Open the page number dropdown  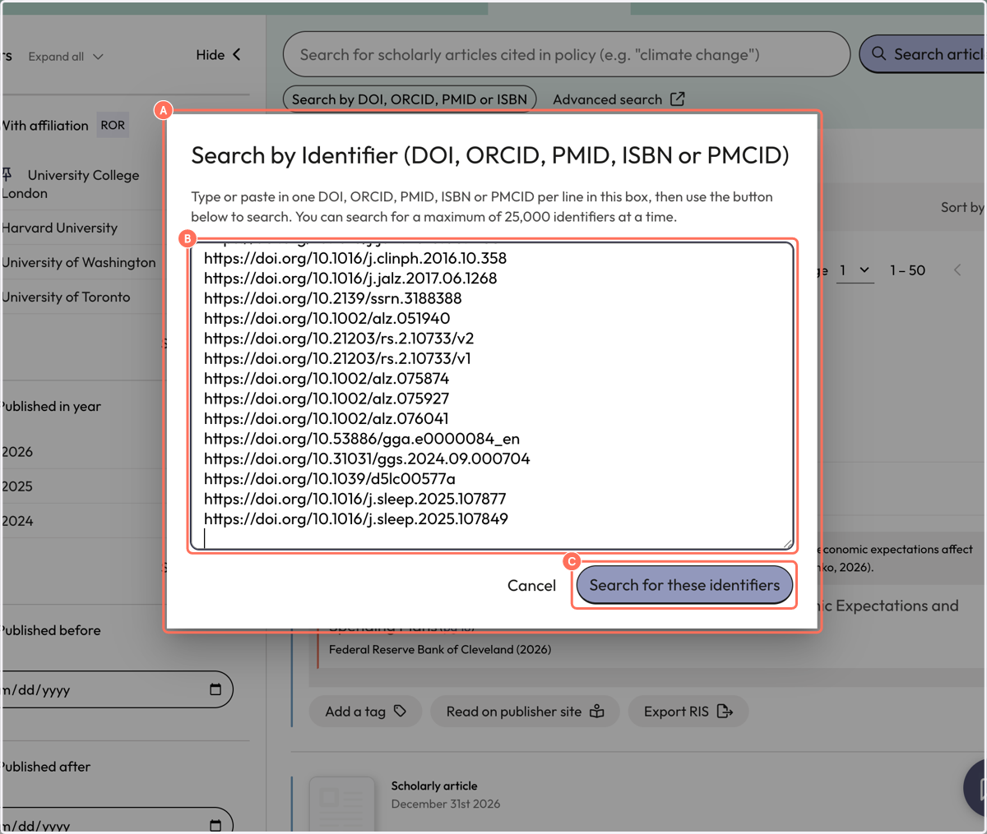[x=855, y=270]
